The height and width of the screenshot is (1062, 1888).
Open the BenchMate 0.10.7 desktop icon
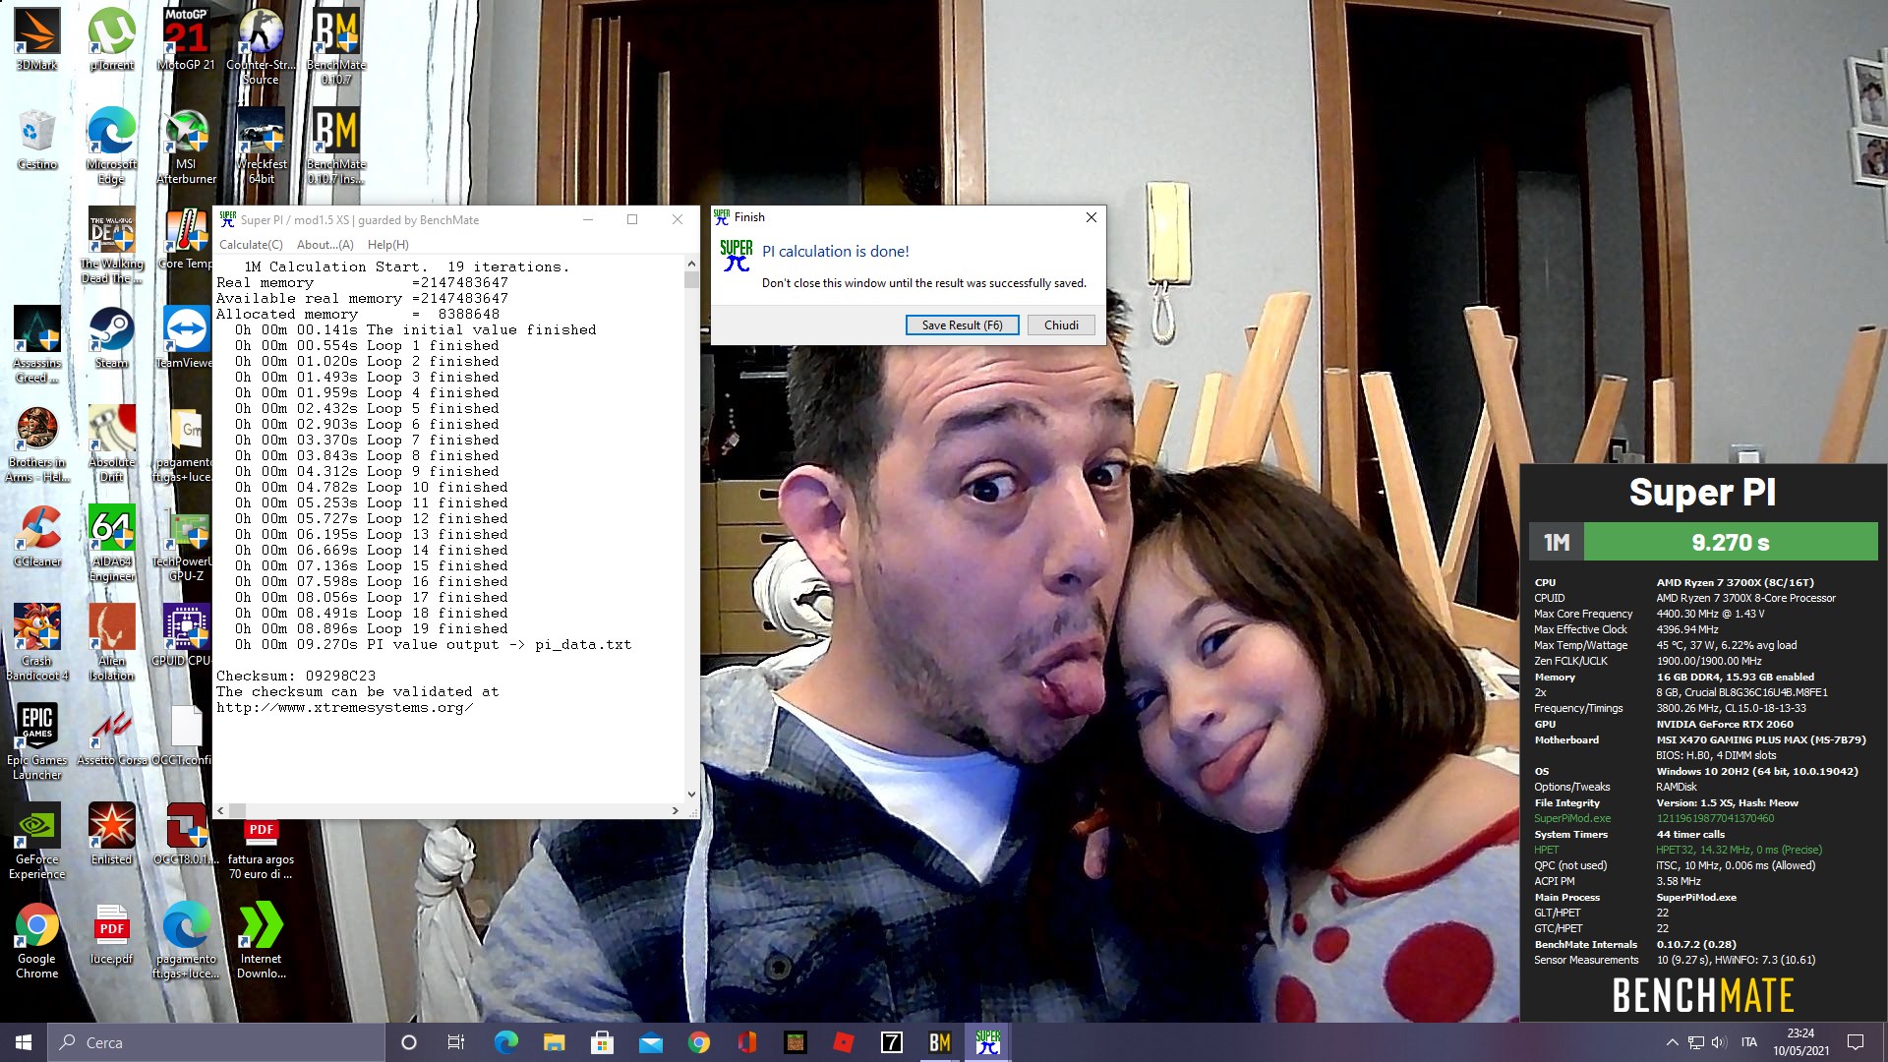336,46
